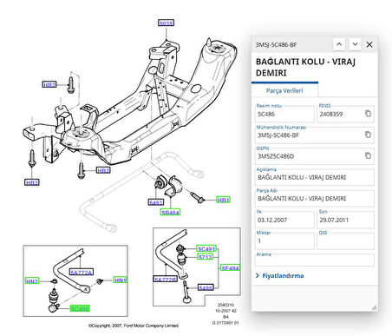The image size is (392, 336).
Task: Select the 5A772B callout label
Action: pyautogui.click(x=165, y=279)
